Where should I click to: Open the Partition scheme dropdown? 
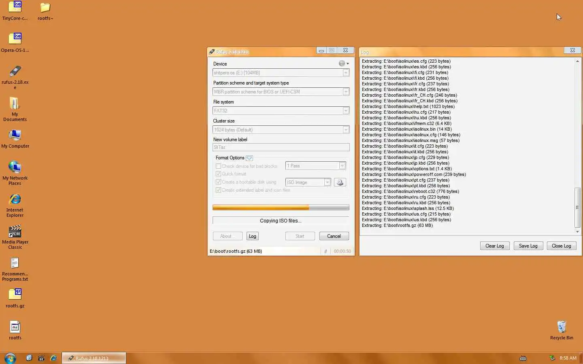click(281, 92)
